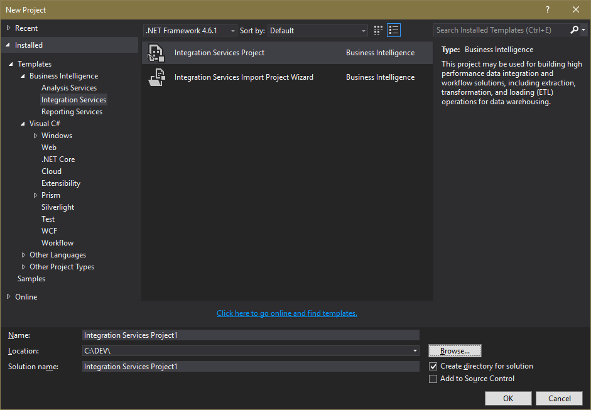Click the Browse button for project location
The width and height of the screenshot is (591, 410).
coord(454,350)
